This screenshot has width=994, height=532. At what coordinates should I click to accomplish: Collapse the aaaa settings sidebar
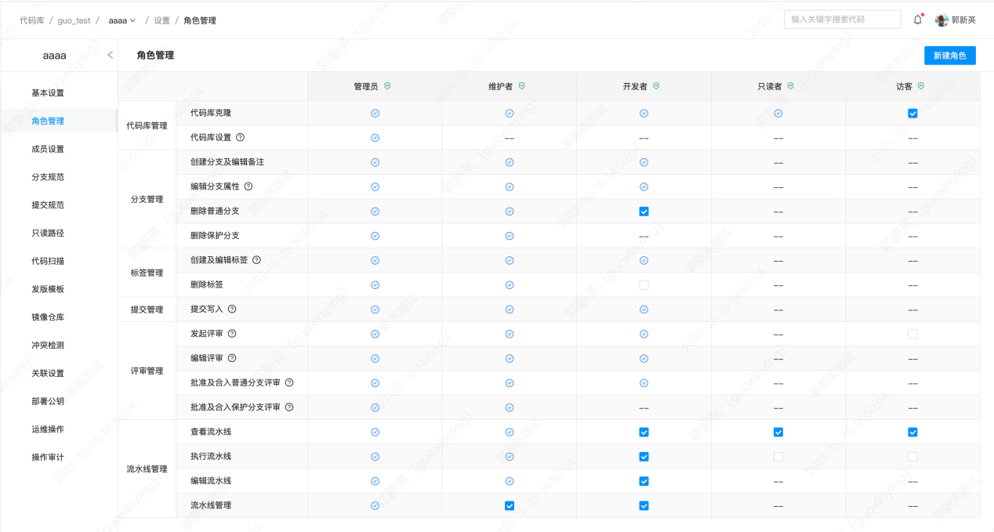(110, 56)
